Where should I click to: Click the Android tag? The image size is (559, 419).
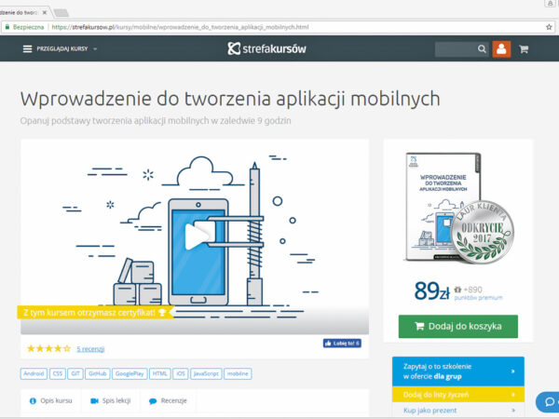pos(34,373)
